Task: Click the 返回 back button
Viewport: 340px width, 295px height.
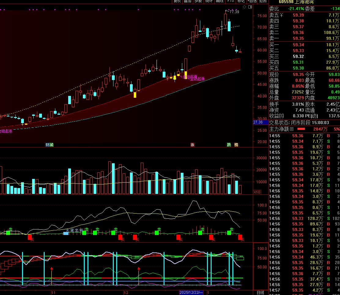Action: (x=263, y=1)
